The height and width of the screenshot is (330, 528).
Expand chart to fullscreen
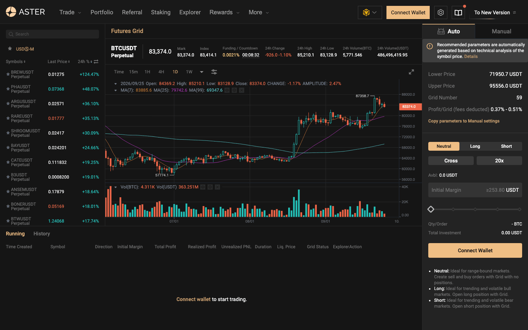point(411,72)
